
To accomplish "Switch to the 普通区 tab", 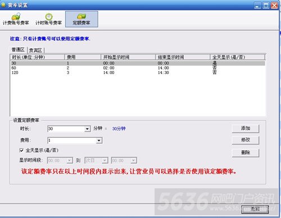I will (x=18, y=50).
